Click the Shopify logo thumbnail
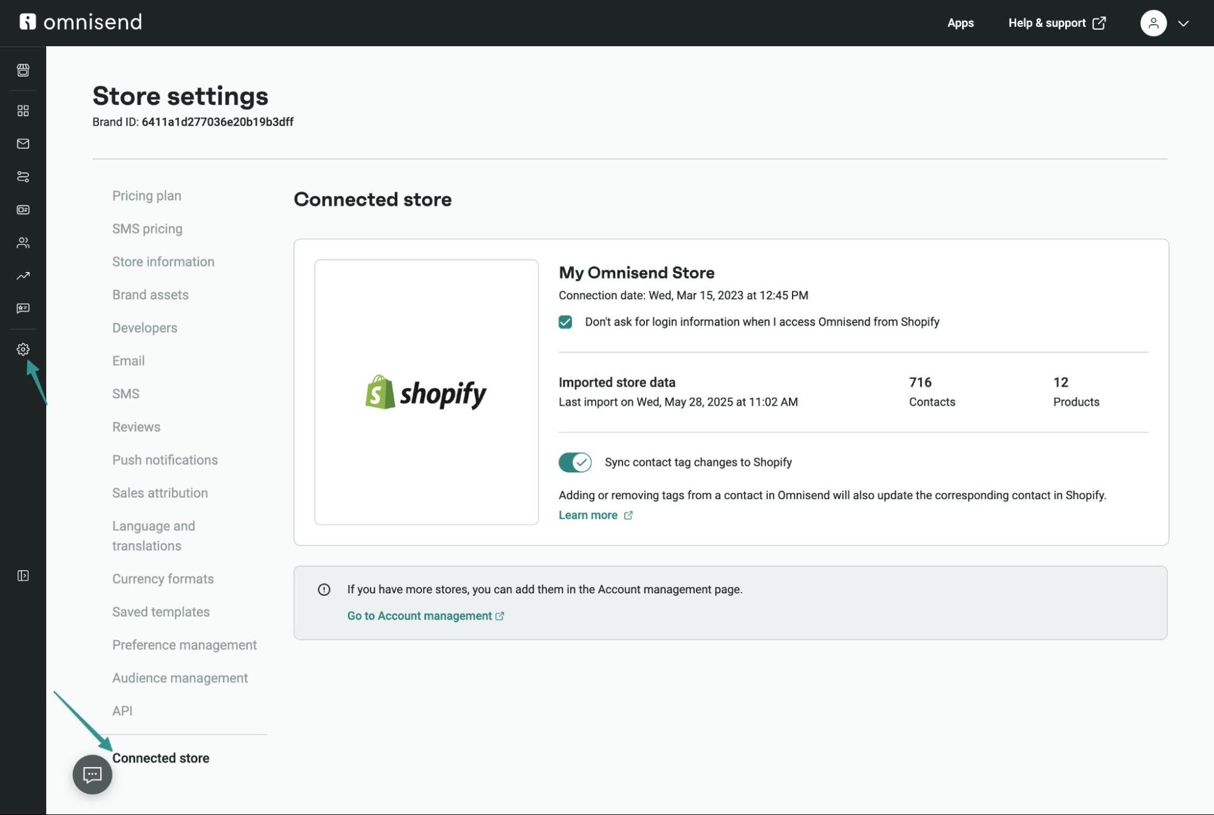 click(x=426, y=392)
